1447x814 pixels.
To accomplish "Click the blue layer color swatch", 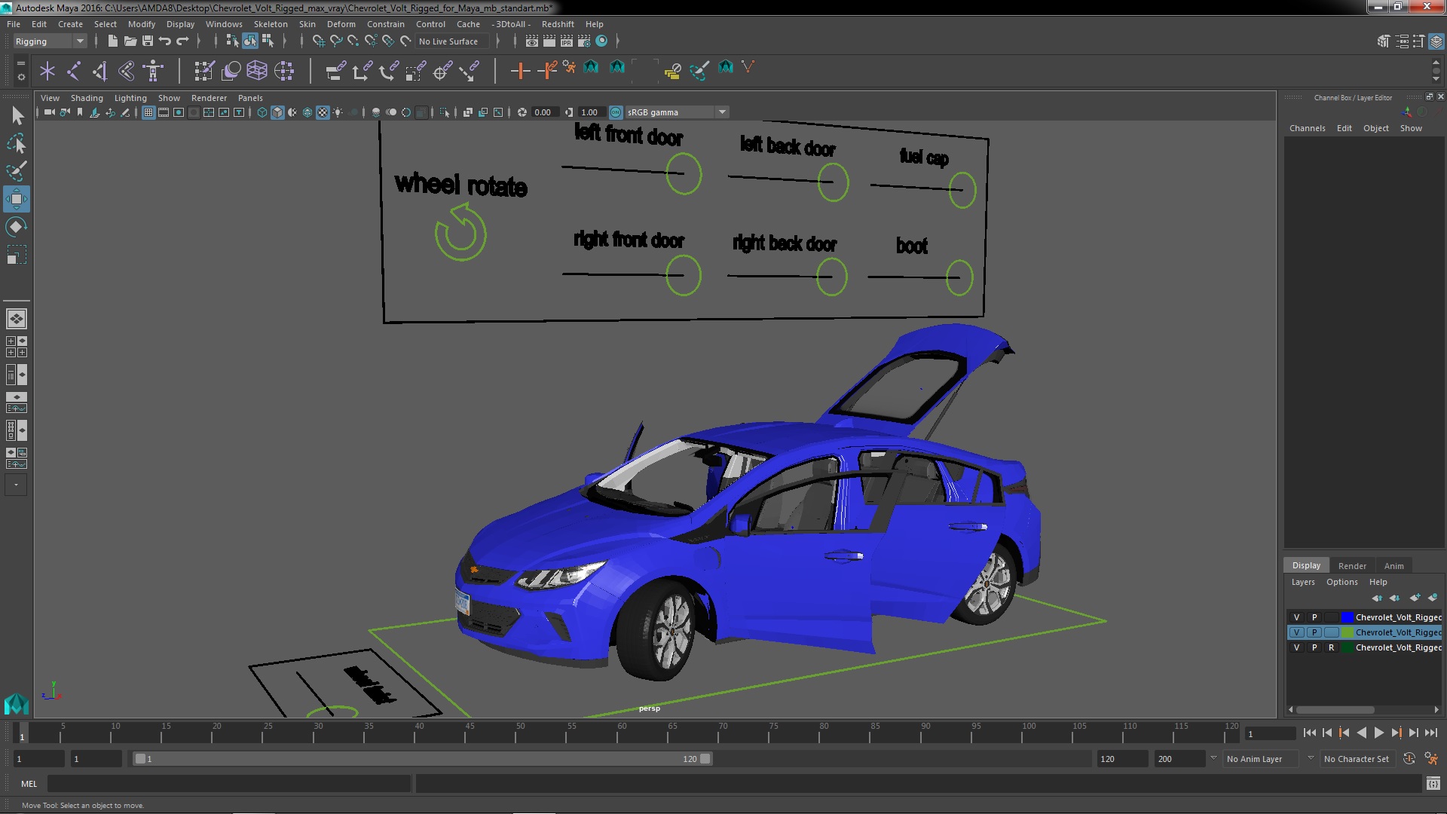I will (x=1348, y=617).
